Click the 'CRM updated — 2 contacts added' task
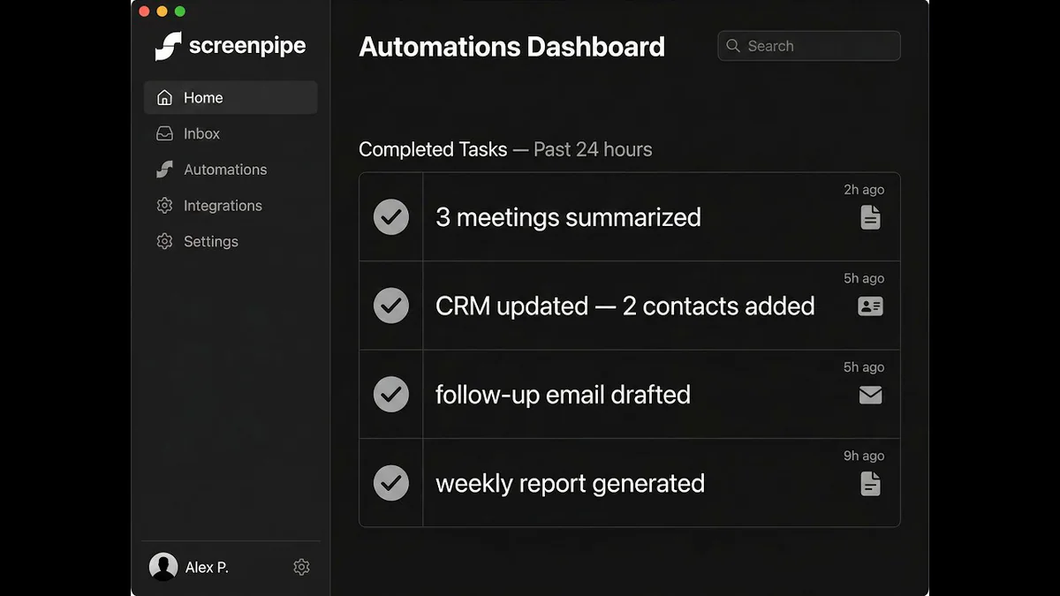1060x596 pixels. (x=625, y=306)
